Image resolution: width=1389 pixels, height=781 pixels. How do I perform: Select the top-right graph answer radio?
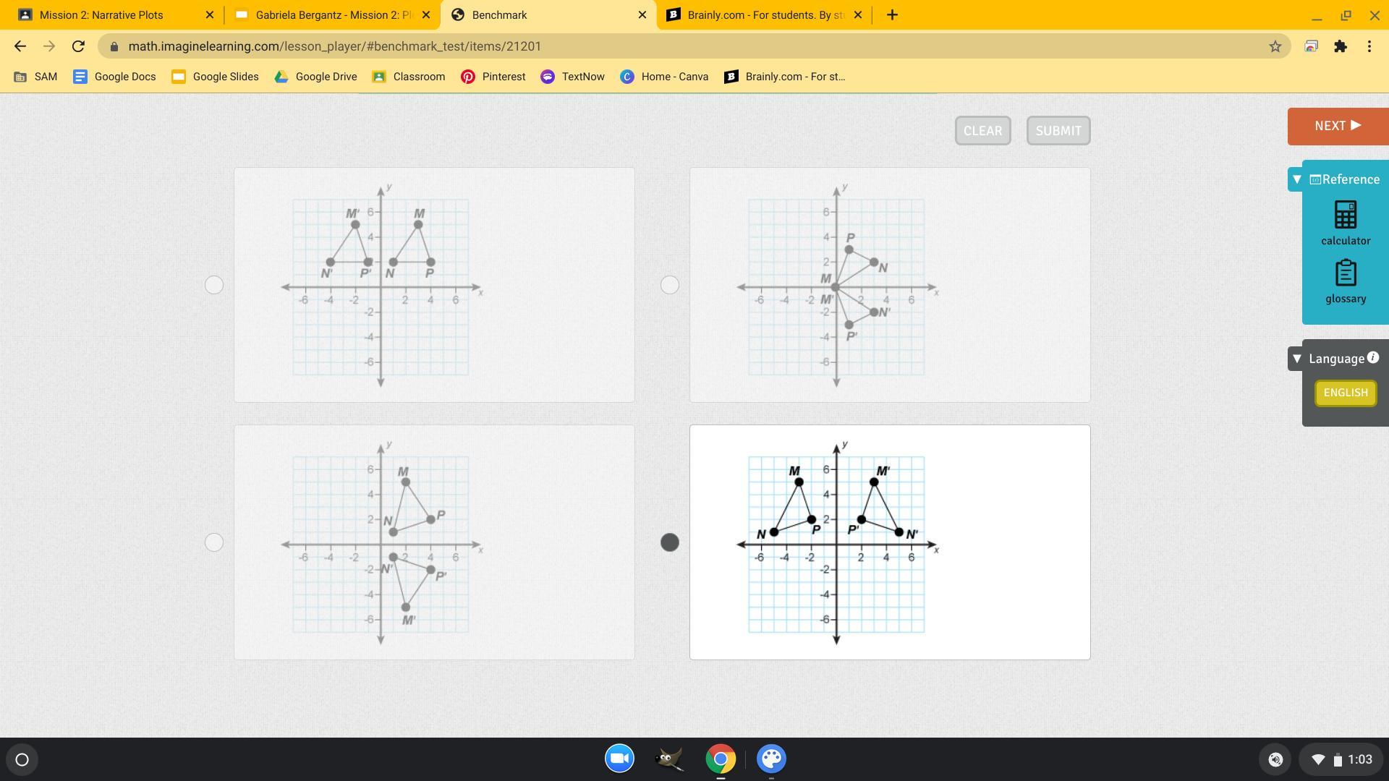point(670,285)
